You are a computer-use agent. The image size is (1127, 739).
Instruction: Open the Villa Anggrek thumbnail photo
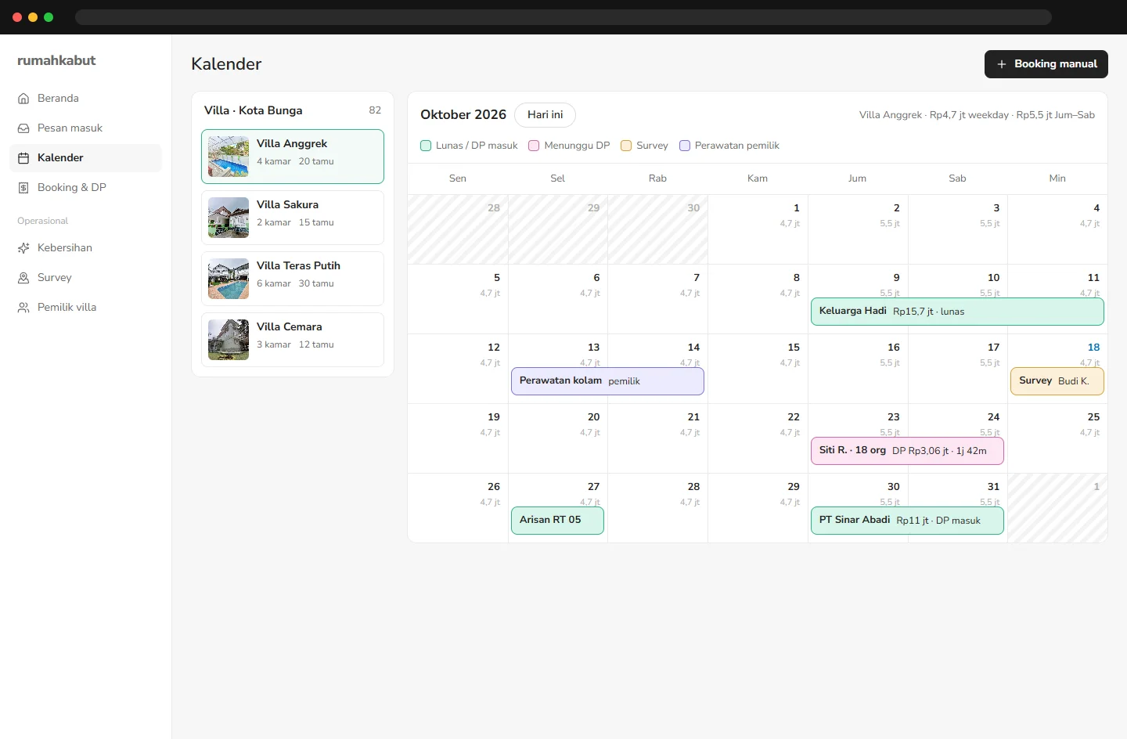pos(229,157)
